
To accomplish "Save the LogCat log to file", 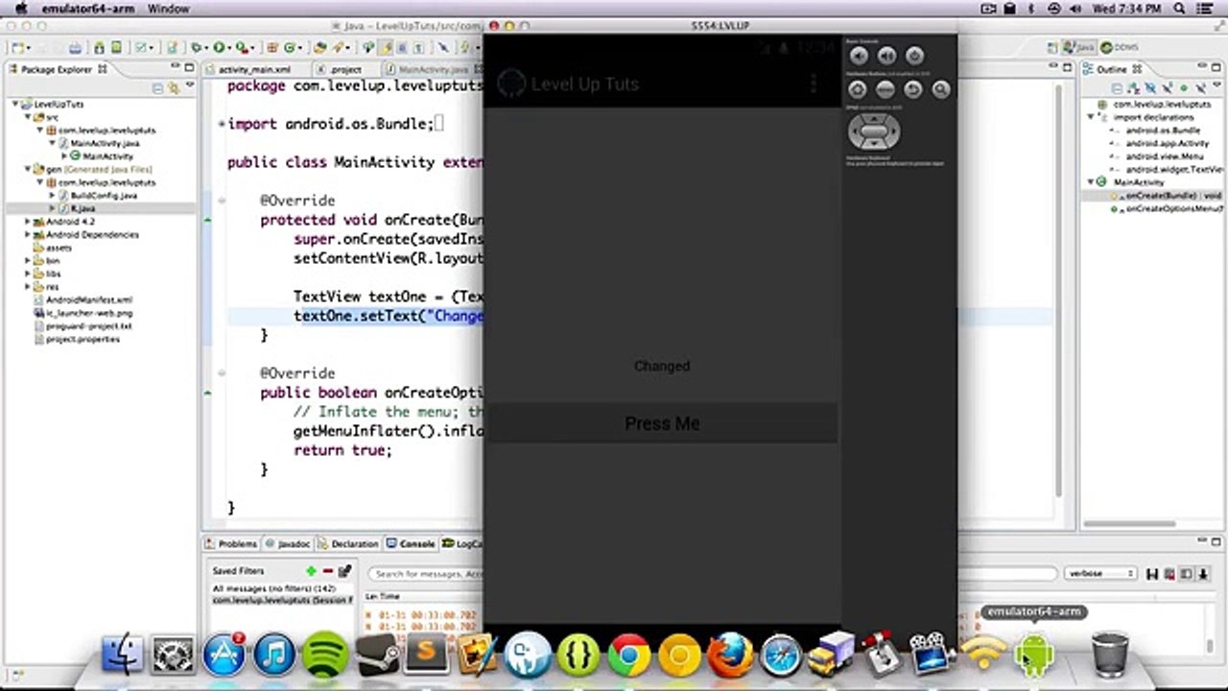I will point(1154,573).
